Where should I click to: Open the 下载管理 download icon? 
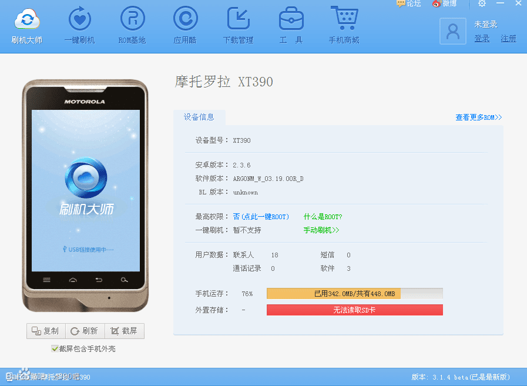click(x=239, y=18)
